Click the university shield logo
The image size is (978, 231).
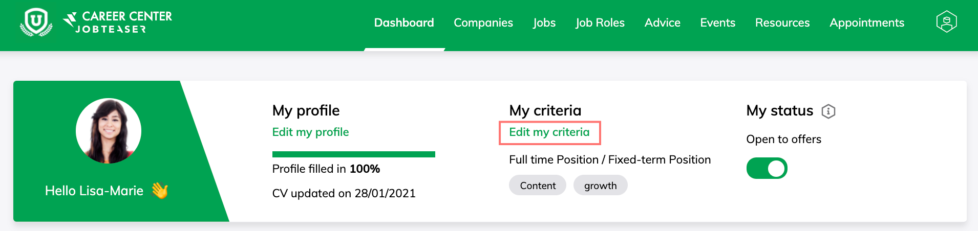coord(36,22)
